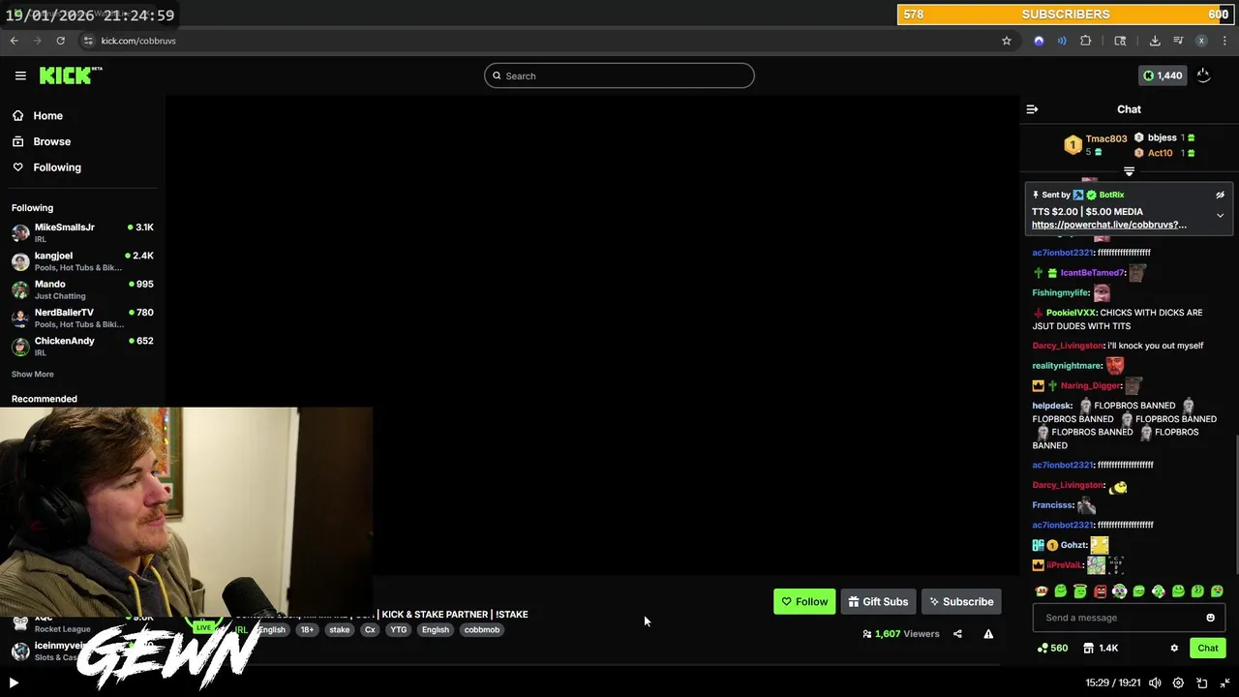Hide the pinned BotRix message

[1220, 195]
